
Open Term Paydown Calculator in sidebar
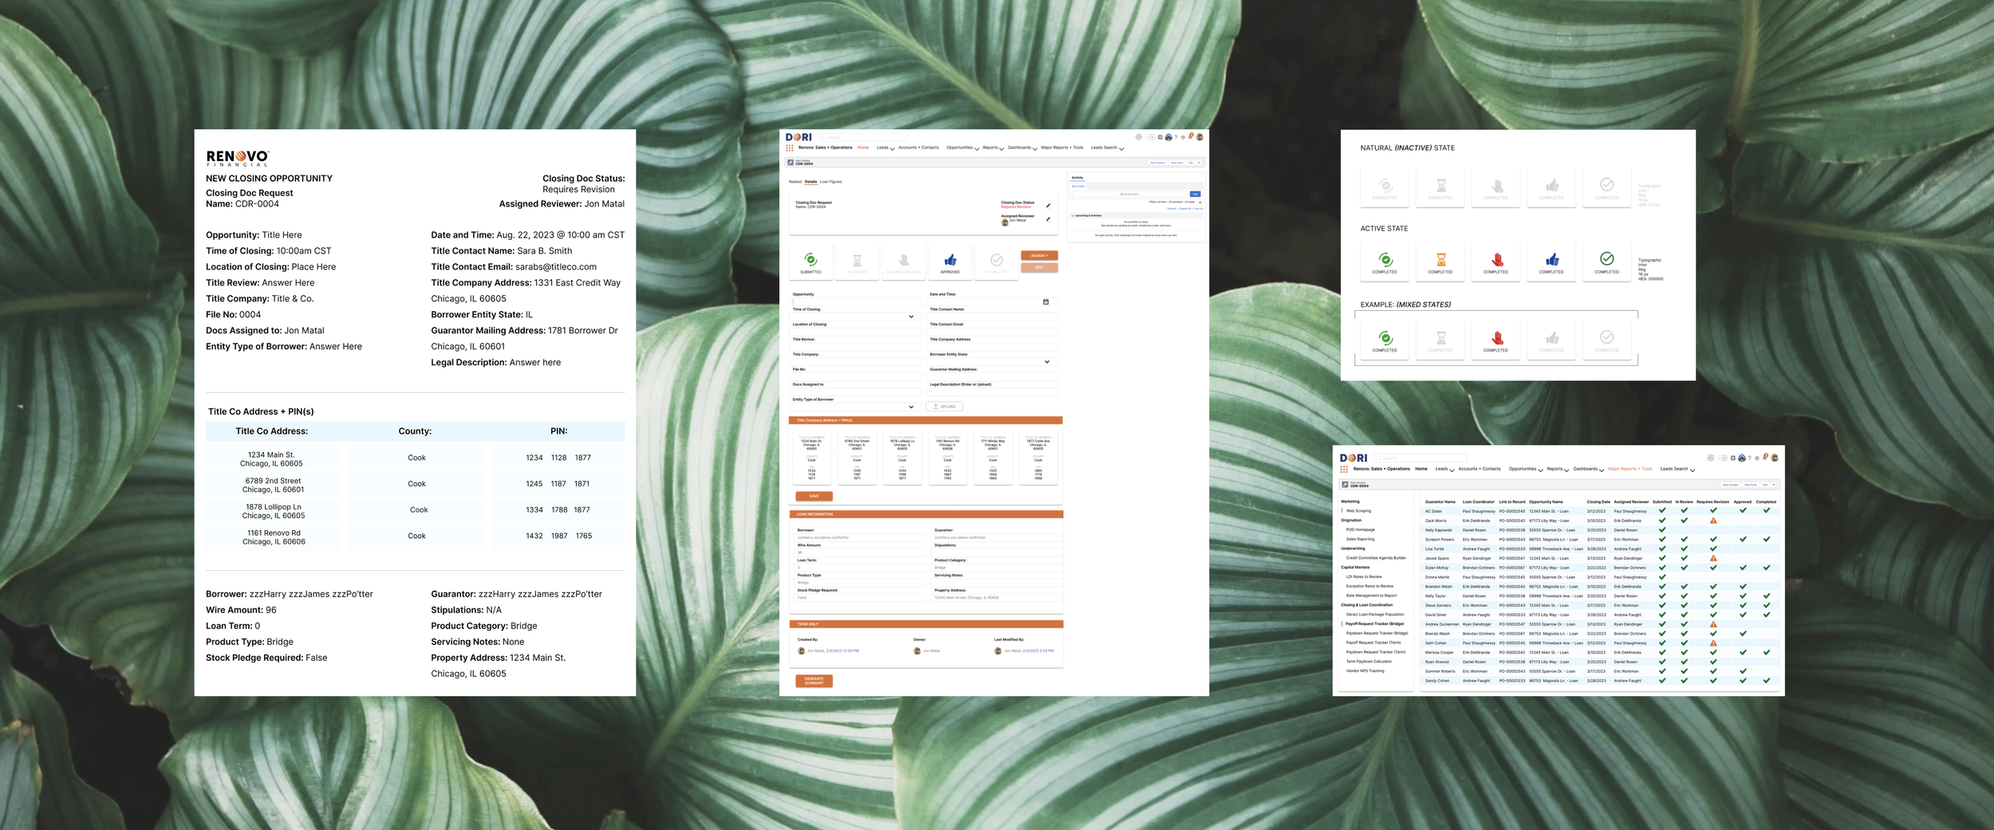1369,661
